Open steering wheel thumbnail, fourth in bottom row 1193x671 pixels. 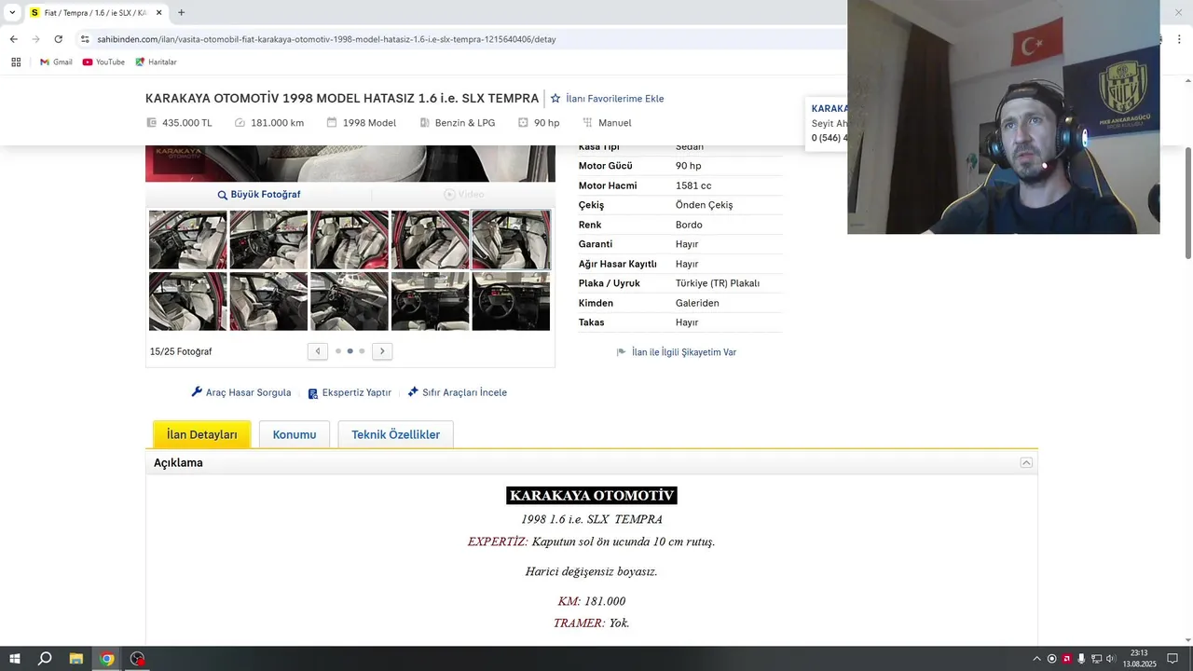click(x=430, y=301)
